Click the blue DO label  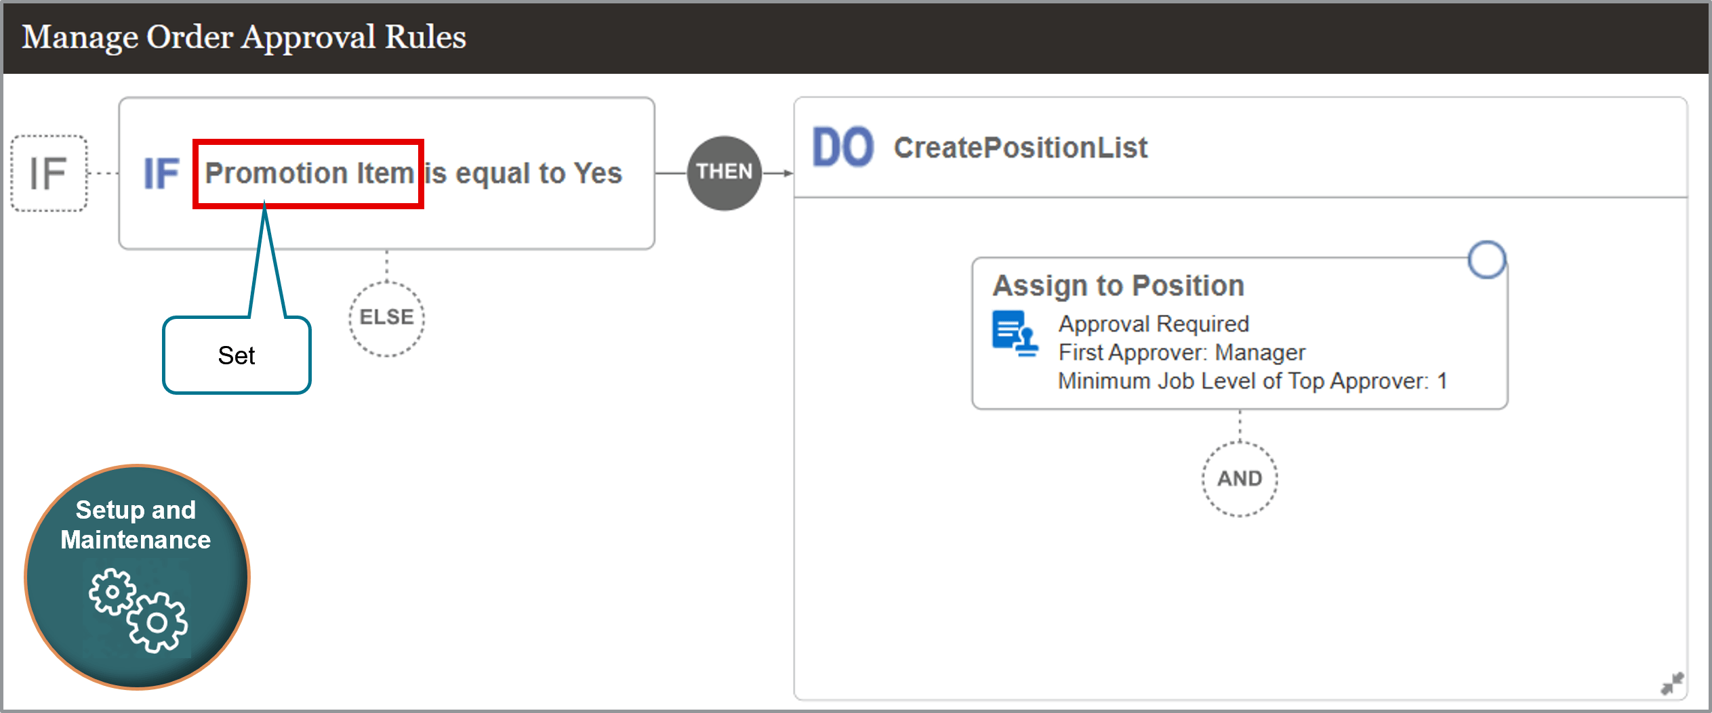(842, 148)
